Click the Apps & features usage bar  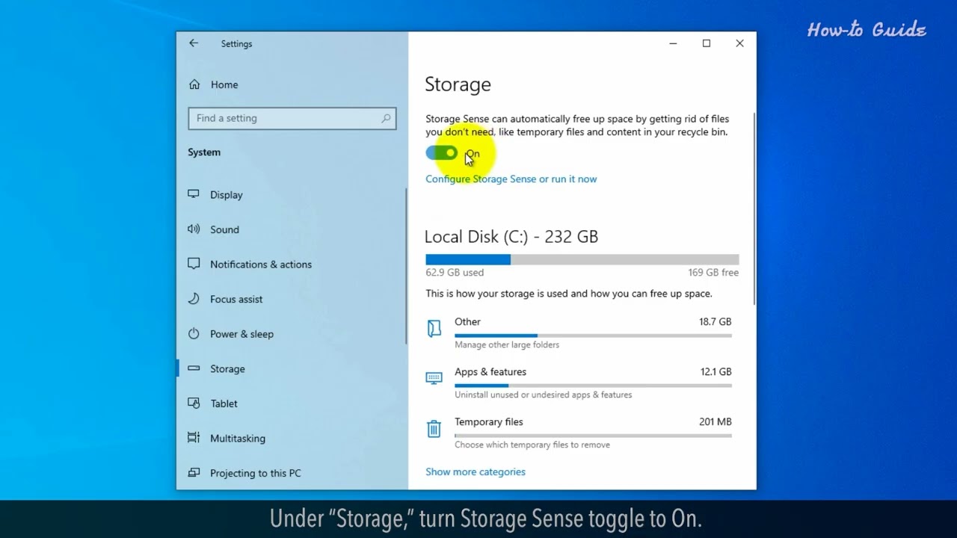[x=593, y=386]
